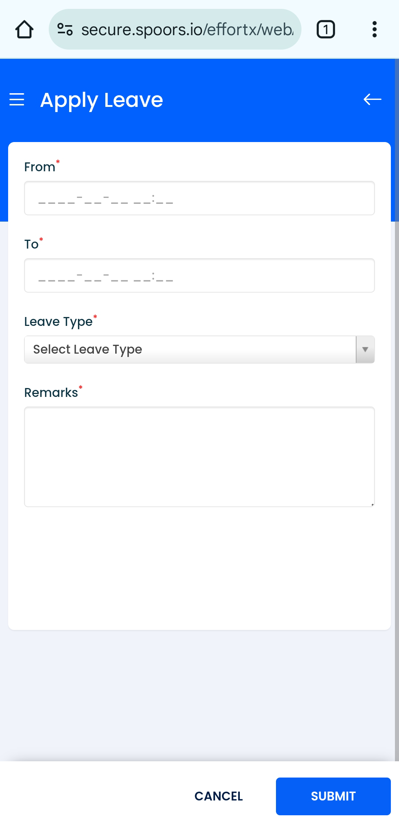Image resolution: width=399 pixels, height=826 pixels.
Task: Click the Apply Leave page title
Action: click(x=102, y=100)
